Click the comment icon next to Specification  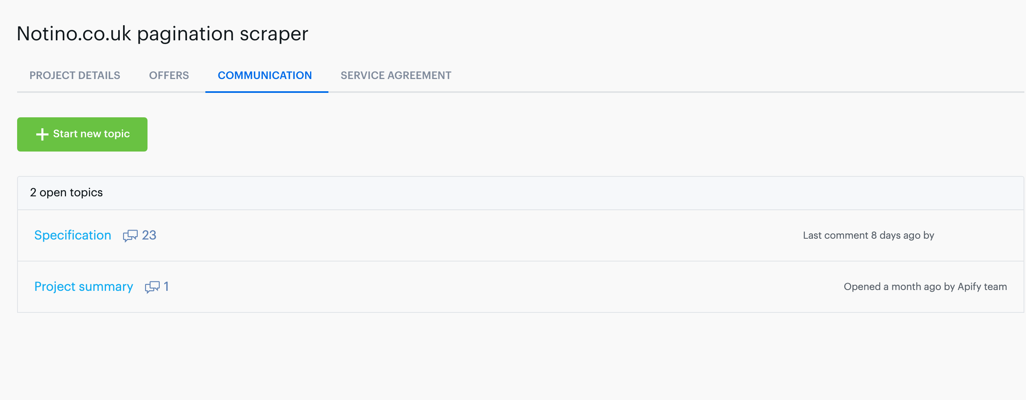(x=130, y=235)
